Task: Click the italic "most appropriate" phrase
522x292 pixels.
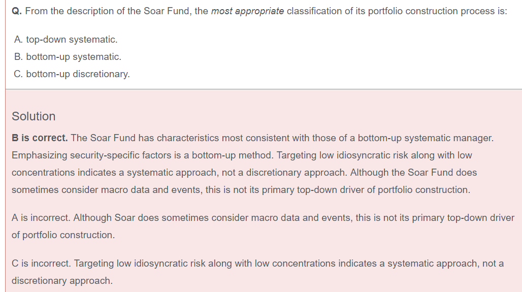Action: (247, 11)
